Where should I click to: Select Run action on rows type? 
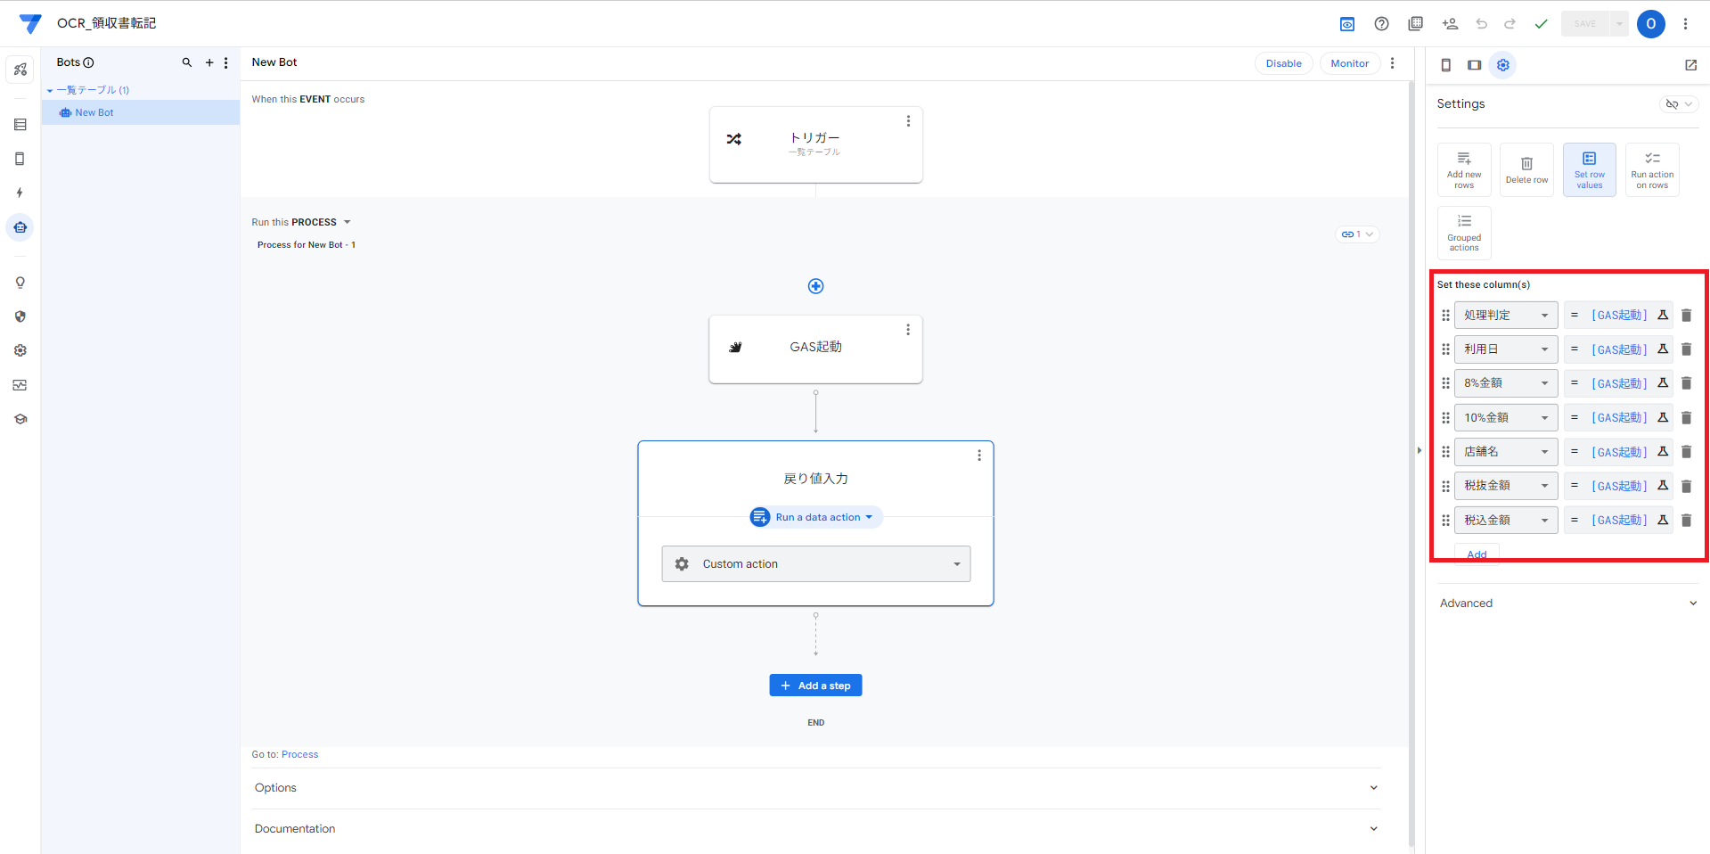click(1652, 170)
